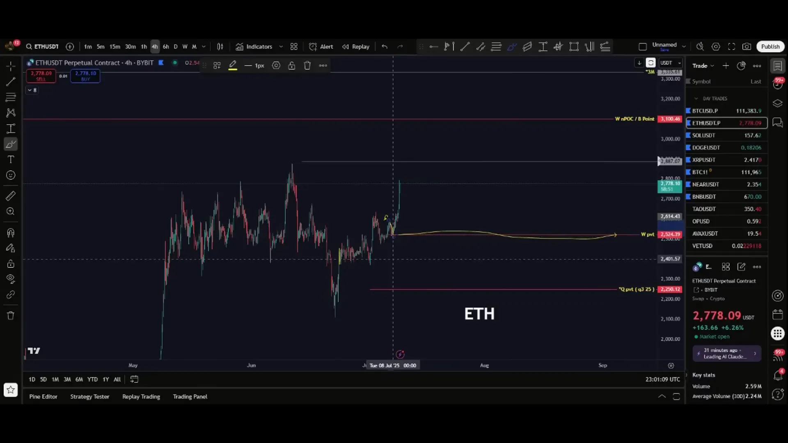The width and height of the screenshot is (788, 443).
Task: Switch to the 1m timeframe
Action: coord(88,47)
